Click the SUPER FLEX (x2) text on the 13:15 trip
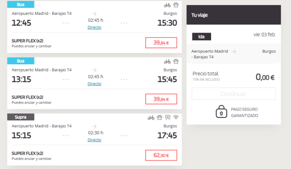291x169 pixels. 27,97
